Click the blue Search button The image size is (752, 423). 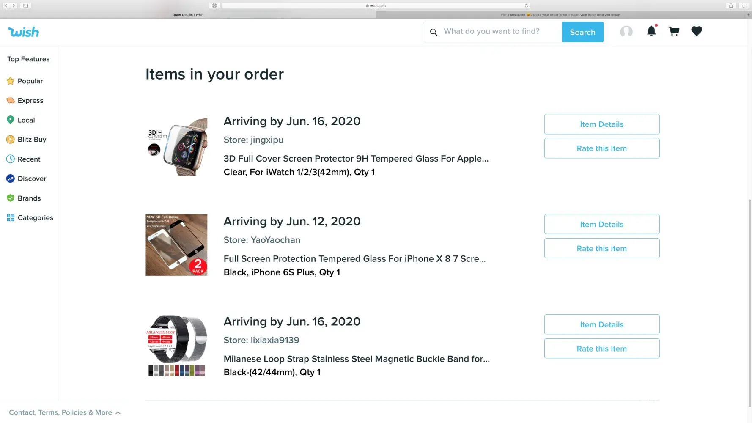[x=582, y=32]
